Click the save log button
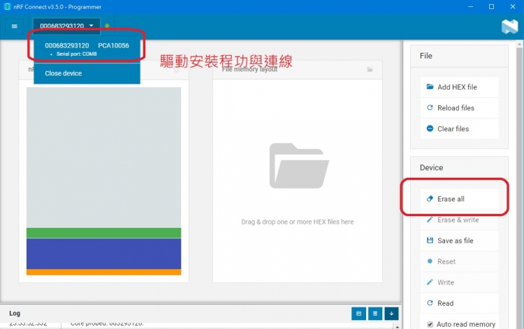Screen dimensions: 524x329 pyautogui.click(x=358, y=314)
